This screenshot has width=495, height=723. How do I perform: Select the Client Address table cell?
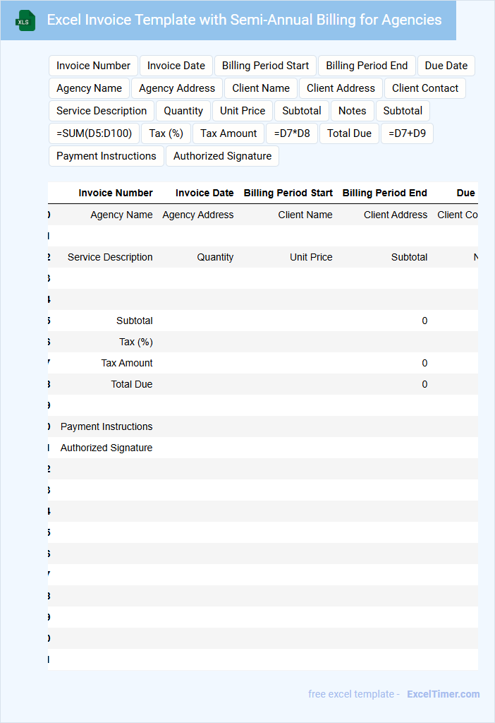(x=396, y=215)
